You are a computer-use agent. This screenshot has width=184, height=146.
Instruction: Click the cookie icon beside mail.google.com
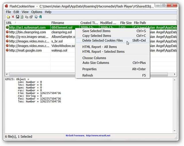click(7, 50)
